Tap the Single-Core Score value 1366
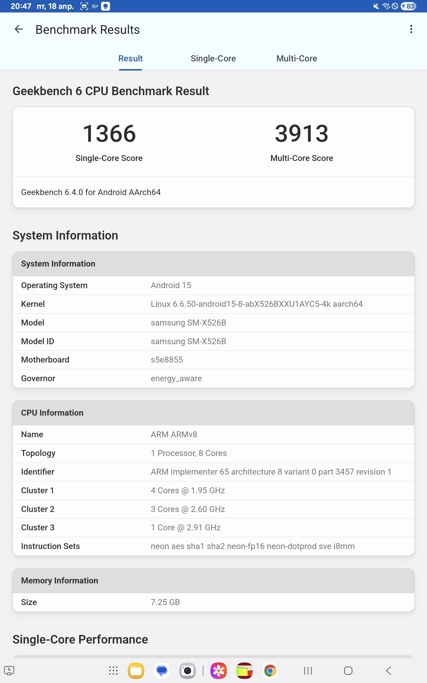 pos(109,134)
